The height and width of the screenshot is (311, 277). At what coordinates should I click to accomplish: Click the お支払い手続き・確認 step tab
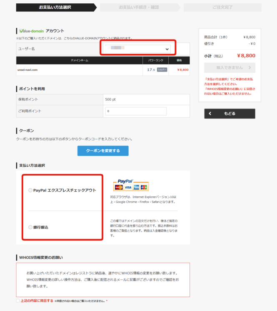point(139,7)
